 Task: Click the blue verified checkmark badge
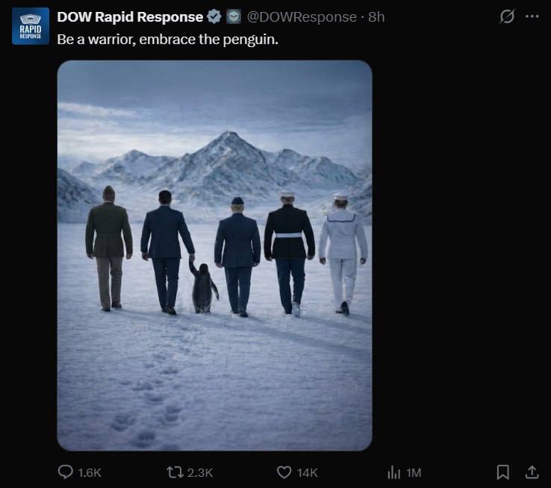coord(214,16)
